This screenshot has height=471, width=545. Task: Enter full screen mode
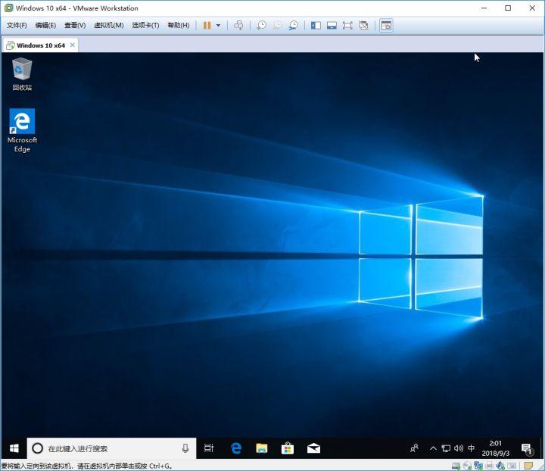point(347,26)
